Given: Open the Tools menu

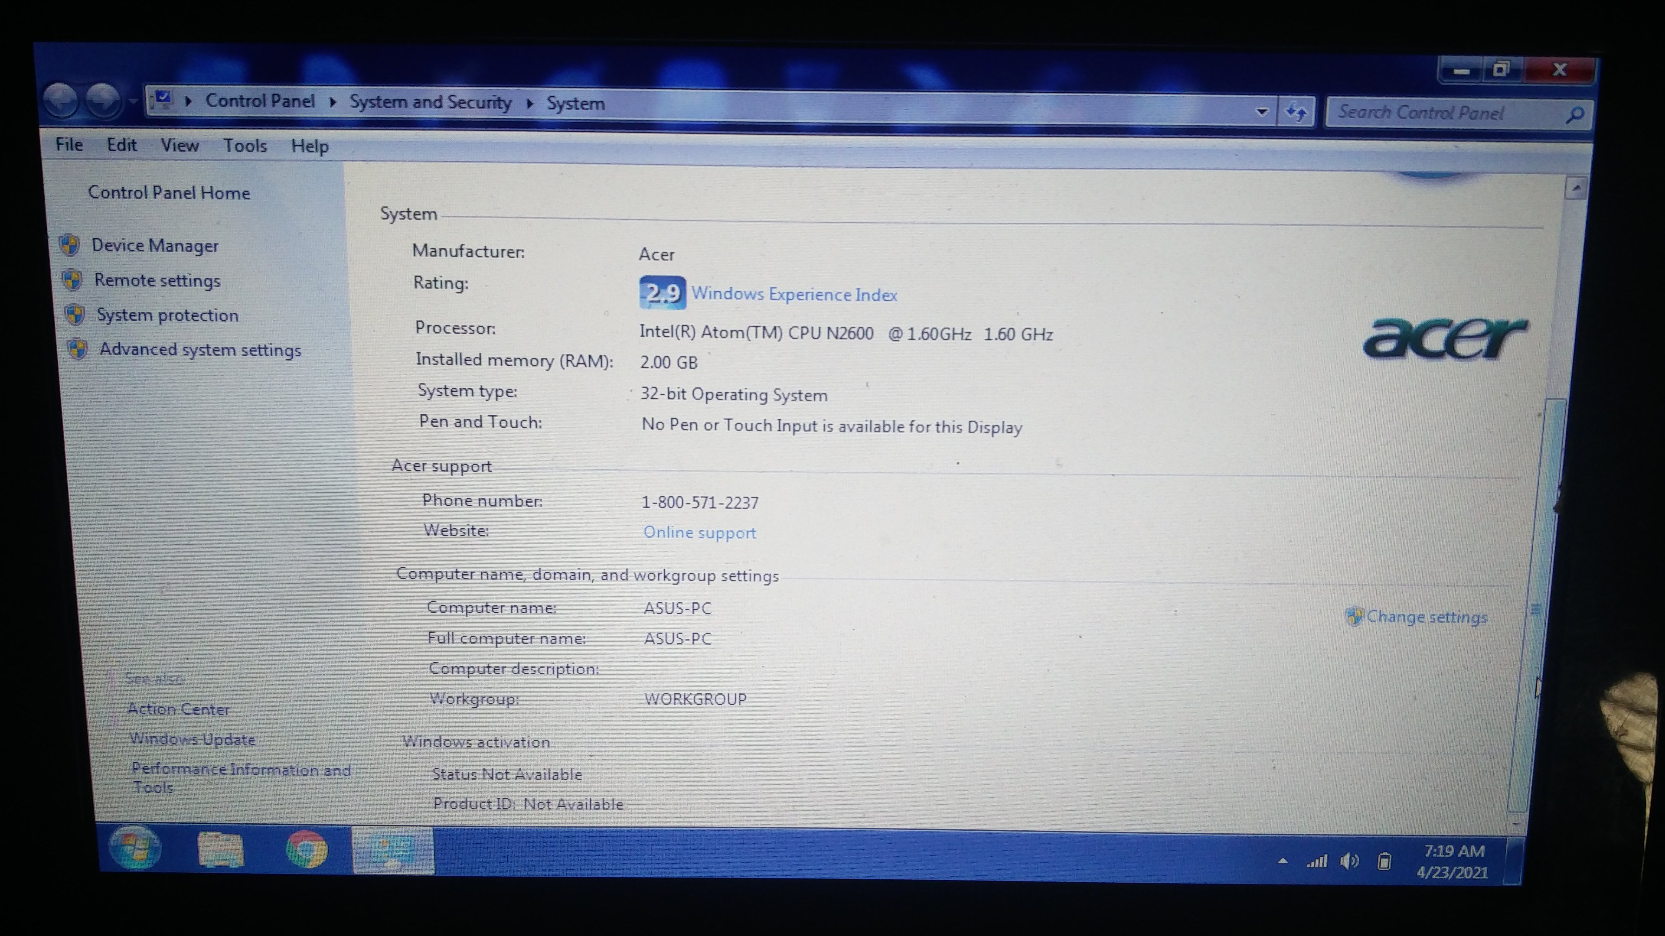Looking at the screenshot, I should click(x=245, y=146).
